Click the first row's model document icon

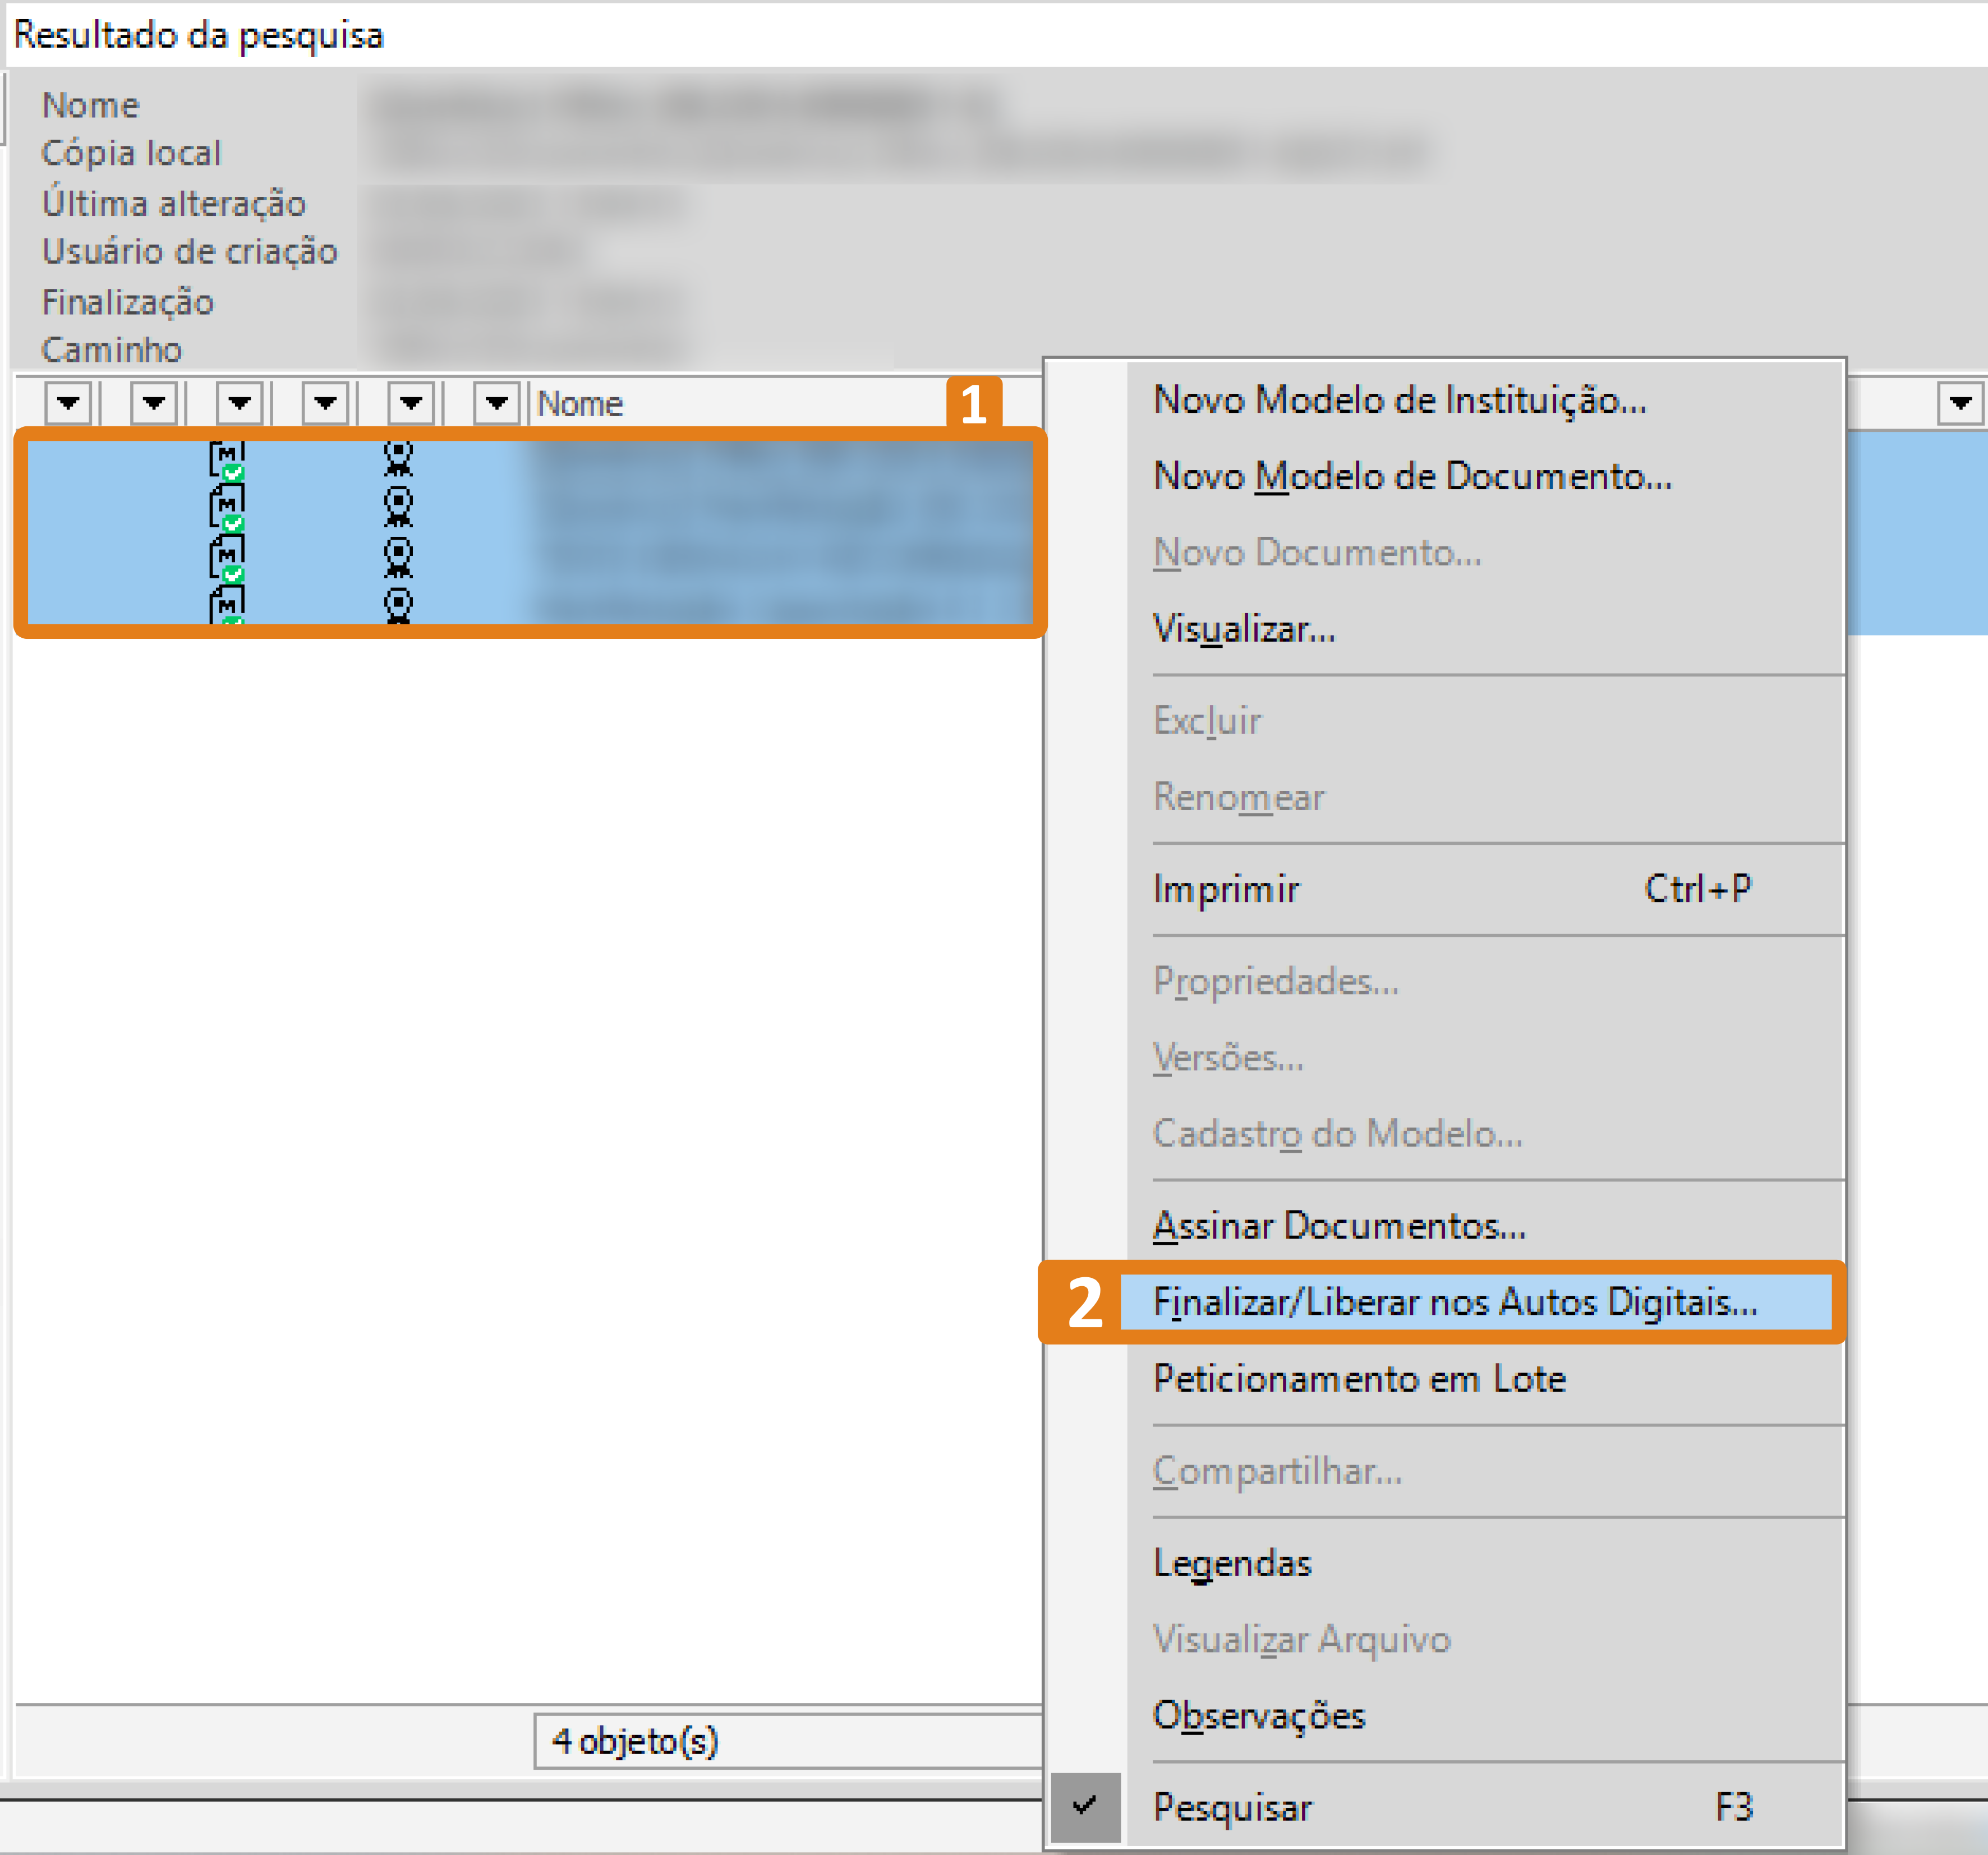click(x=227, y=460)
